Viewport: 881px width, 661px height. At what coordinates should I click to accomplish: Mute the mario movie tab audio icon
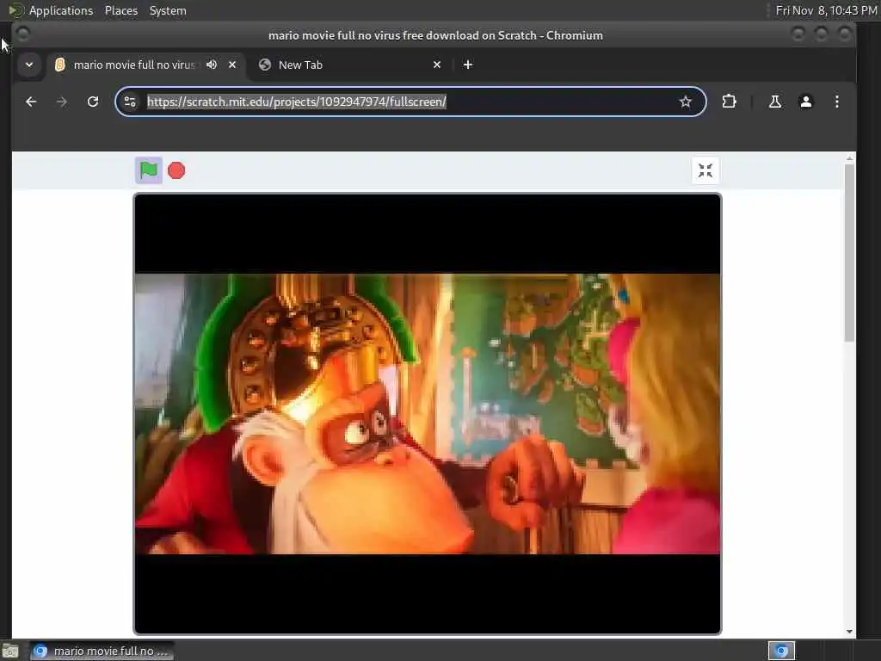pos(212,65)
